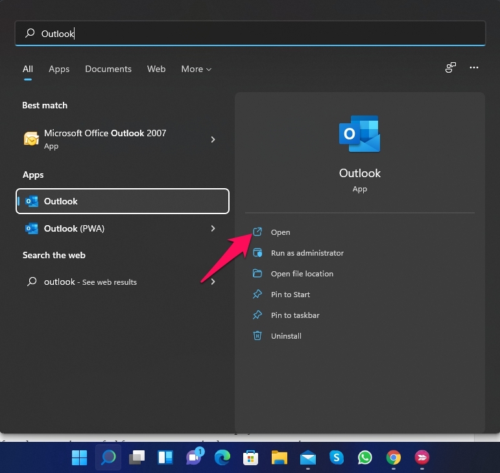
Task: Launch Skype from the taskbar
Action: tap(337, 457)
